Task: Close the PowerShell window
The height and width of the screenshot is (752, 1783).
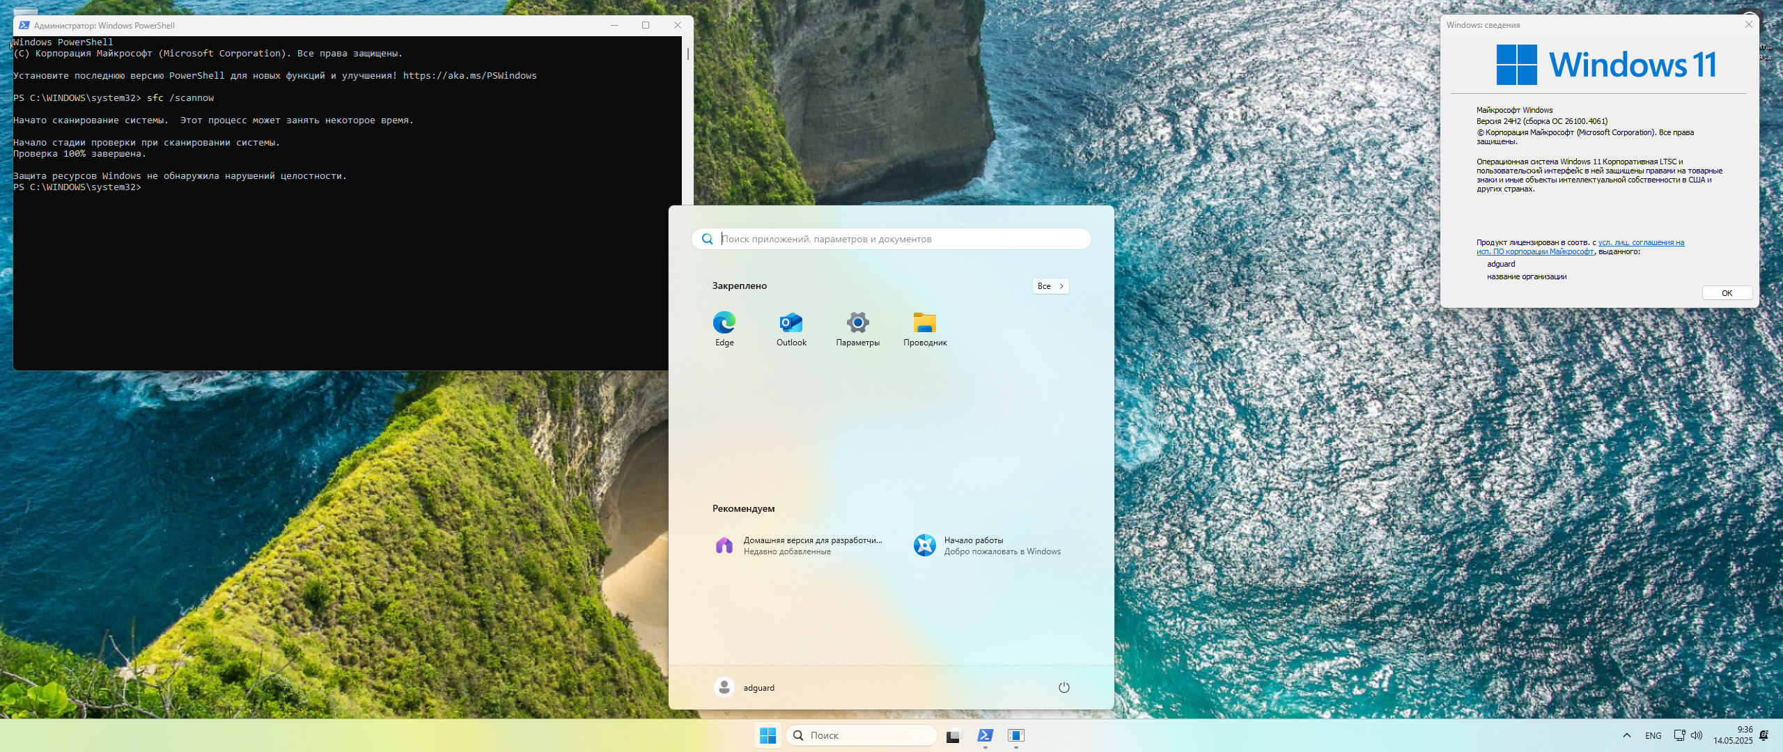Action: click(678, 25)
